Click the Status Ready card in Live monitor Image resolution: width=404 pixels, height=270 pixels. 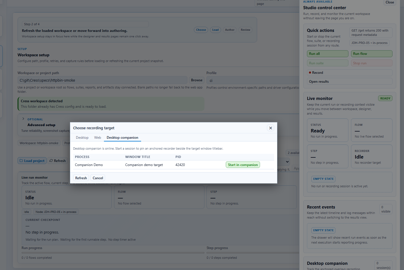[x=328, y=130]
